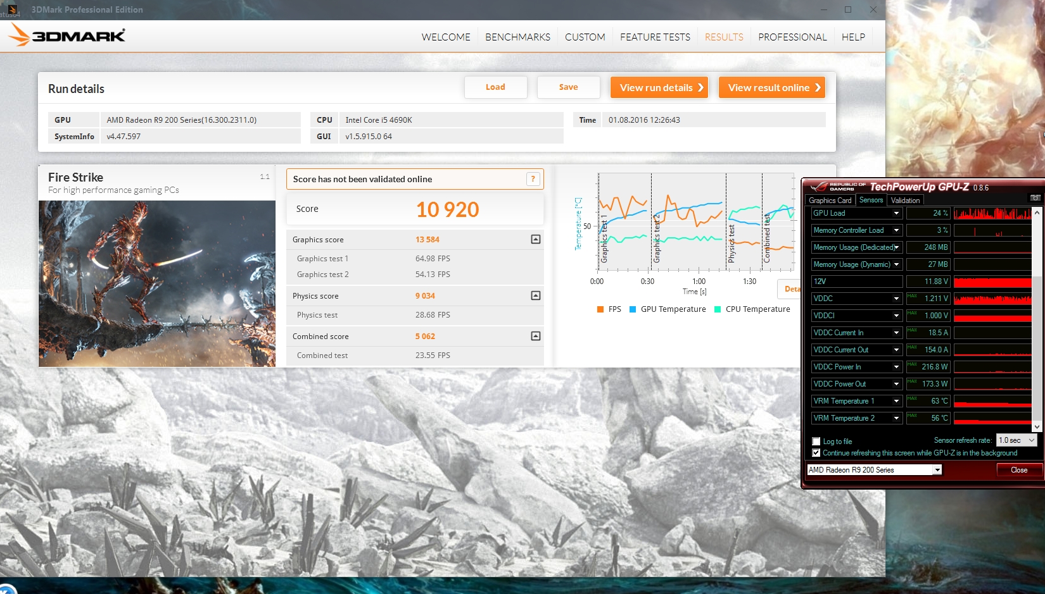The width and height of the screenshot is (1045, 594).
Task: Collapse the Combined score section
Action: coord(536,336)
